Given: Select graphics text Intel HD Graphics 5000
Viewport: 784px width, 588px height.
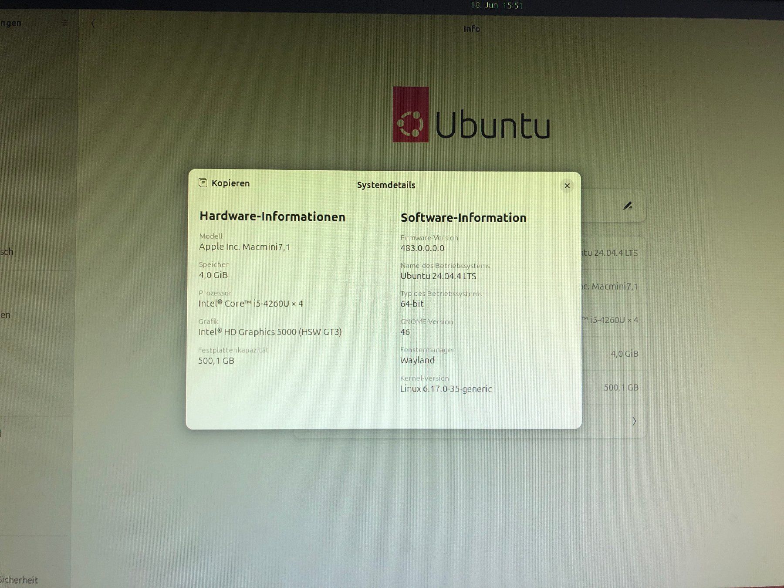Looking at the screenshot, I should click(x=270, y=332).
